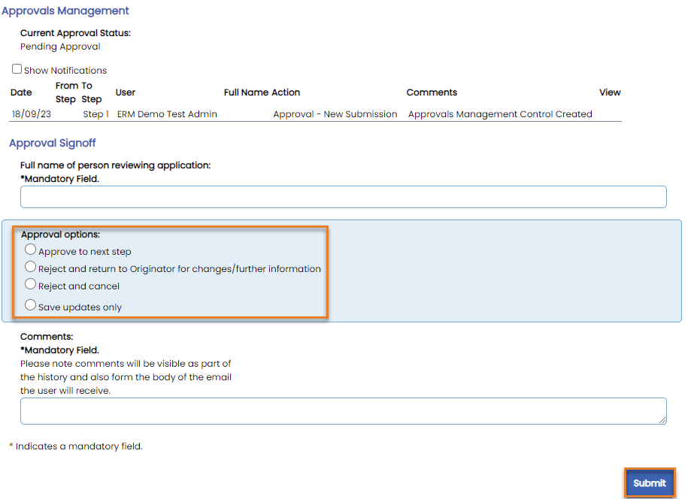
Task: Click the Date column header
Action: point(21,92)
